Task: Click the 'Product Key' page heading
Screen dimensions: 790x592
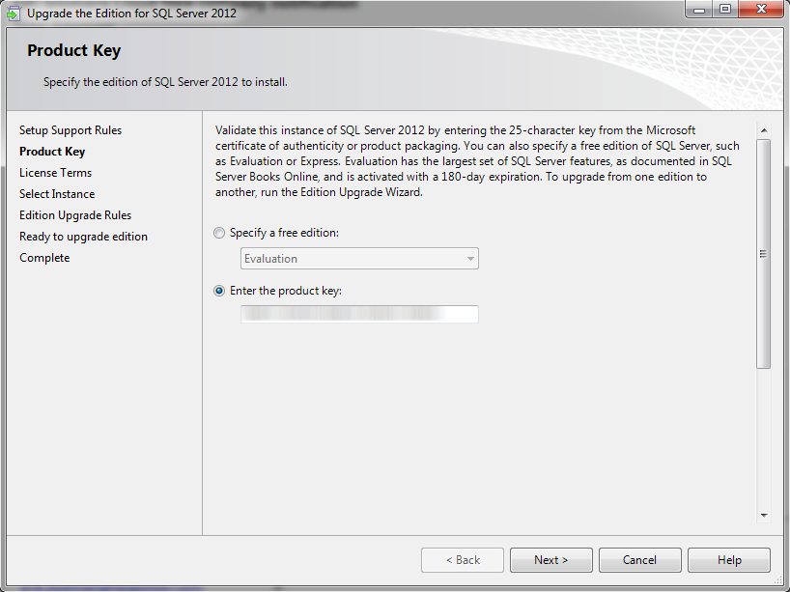Action: pyautogui.click(x=74, y=50)
